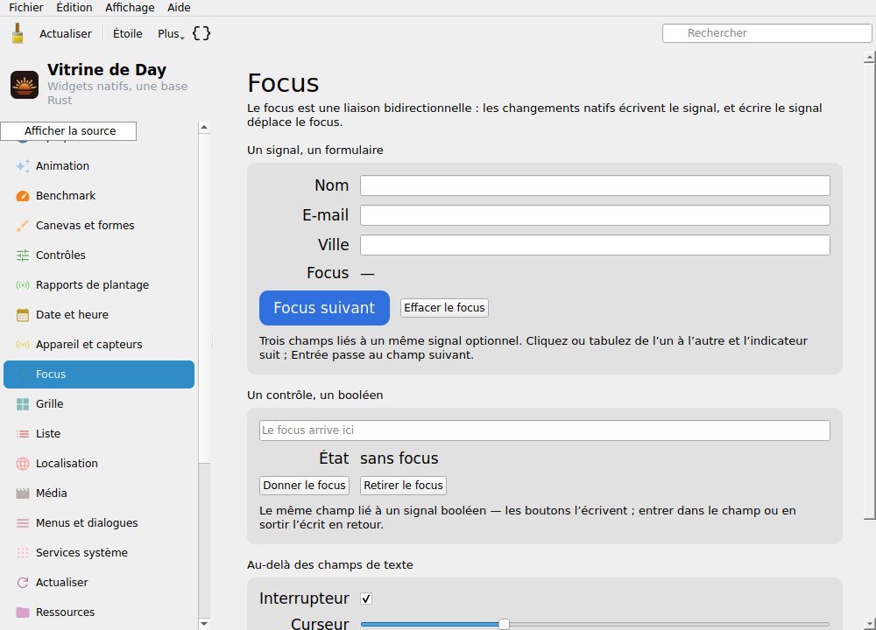Select Appareil et capteurs label

pos(88,344)
